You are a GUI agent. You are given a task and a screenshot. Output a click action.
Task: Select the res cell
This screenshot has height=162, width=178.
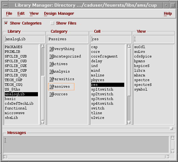pos(107,85)
